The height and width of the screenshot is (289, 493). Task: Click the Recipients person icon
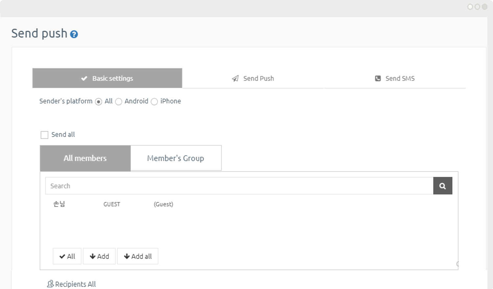coord(50,284)
